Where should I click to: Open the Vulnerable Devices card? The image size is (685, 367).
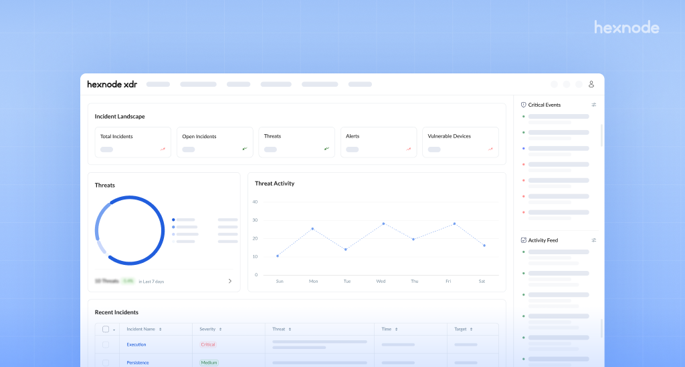coord(460,142)
